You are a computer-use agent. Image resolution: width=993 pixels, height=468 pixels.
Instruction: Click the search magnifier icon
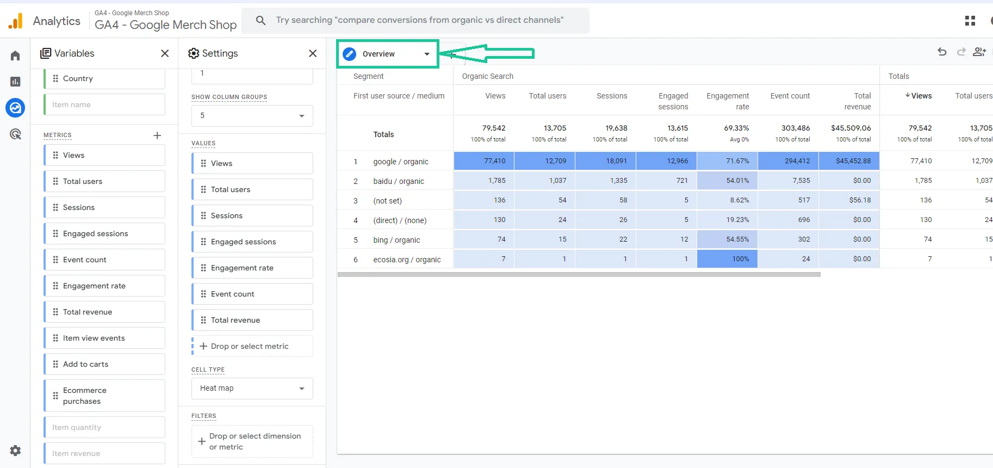[x=261, y=20]
